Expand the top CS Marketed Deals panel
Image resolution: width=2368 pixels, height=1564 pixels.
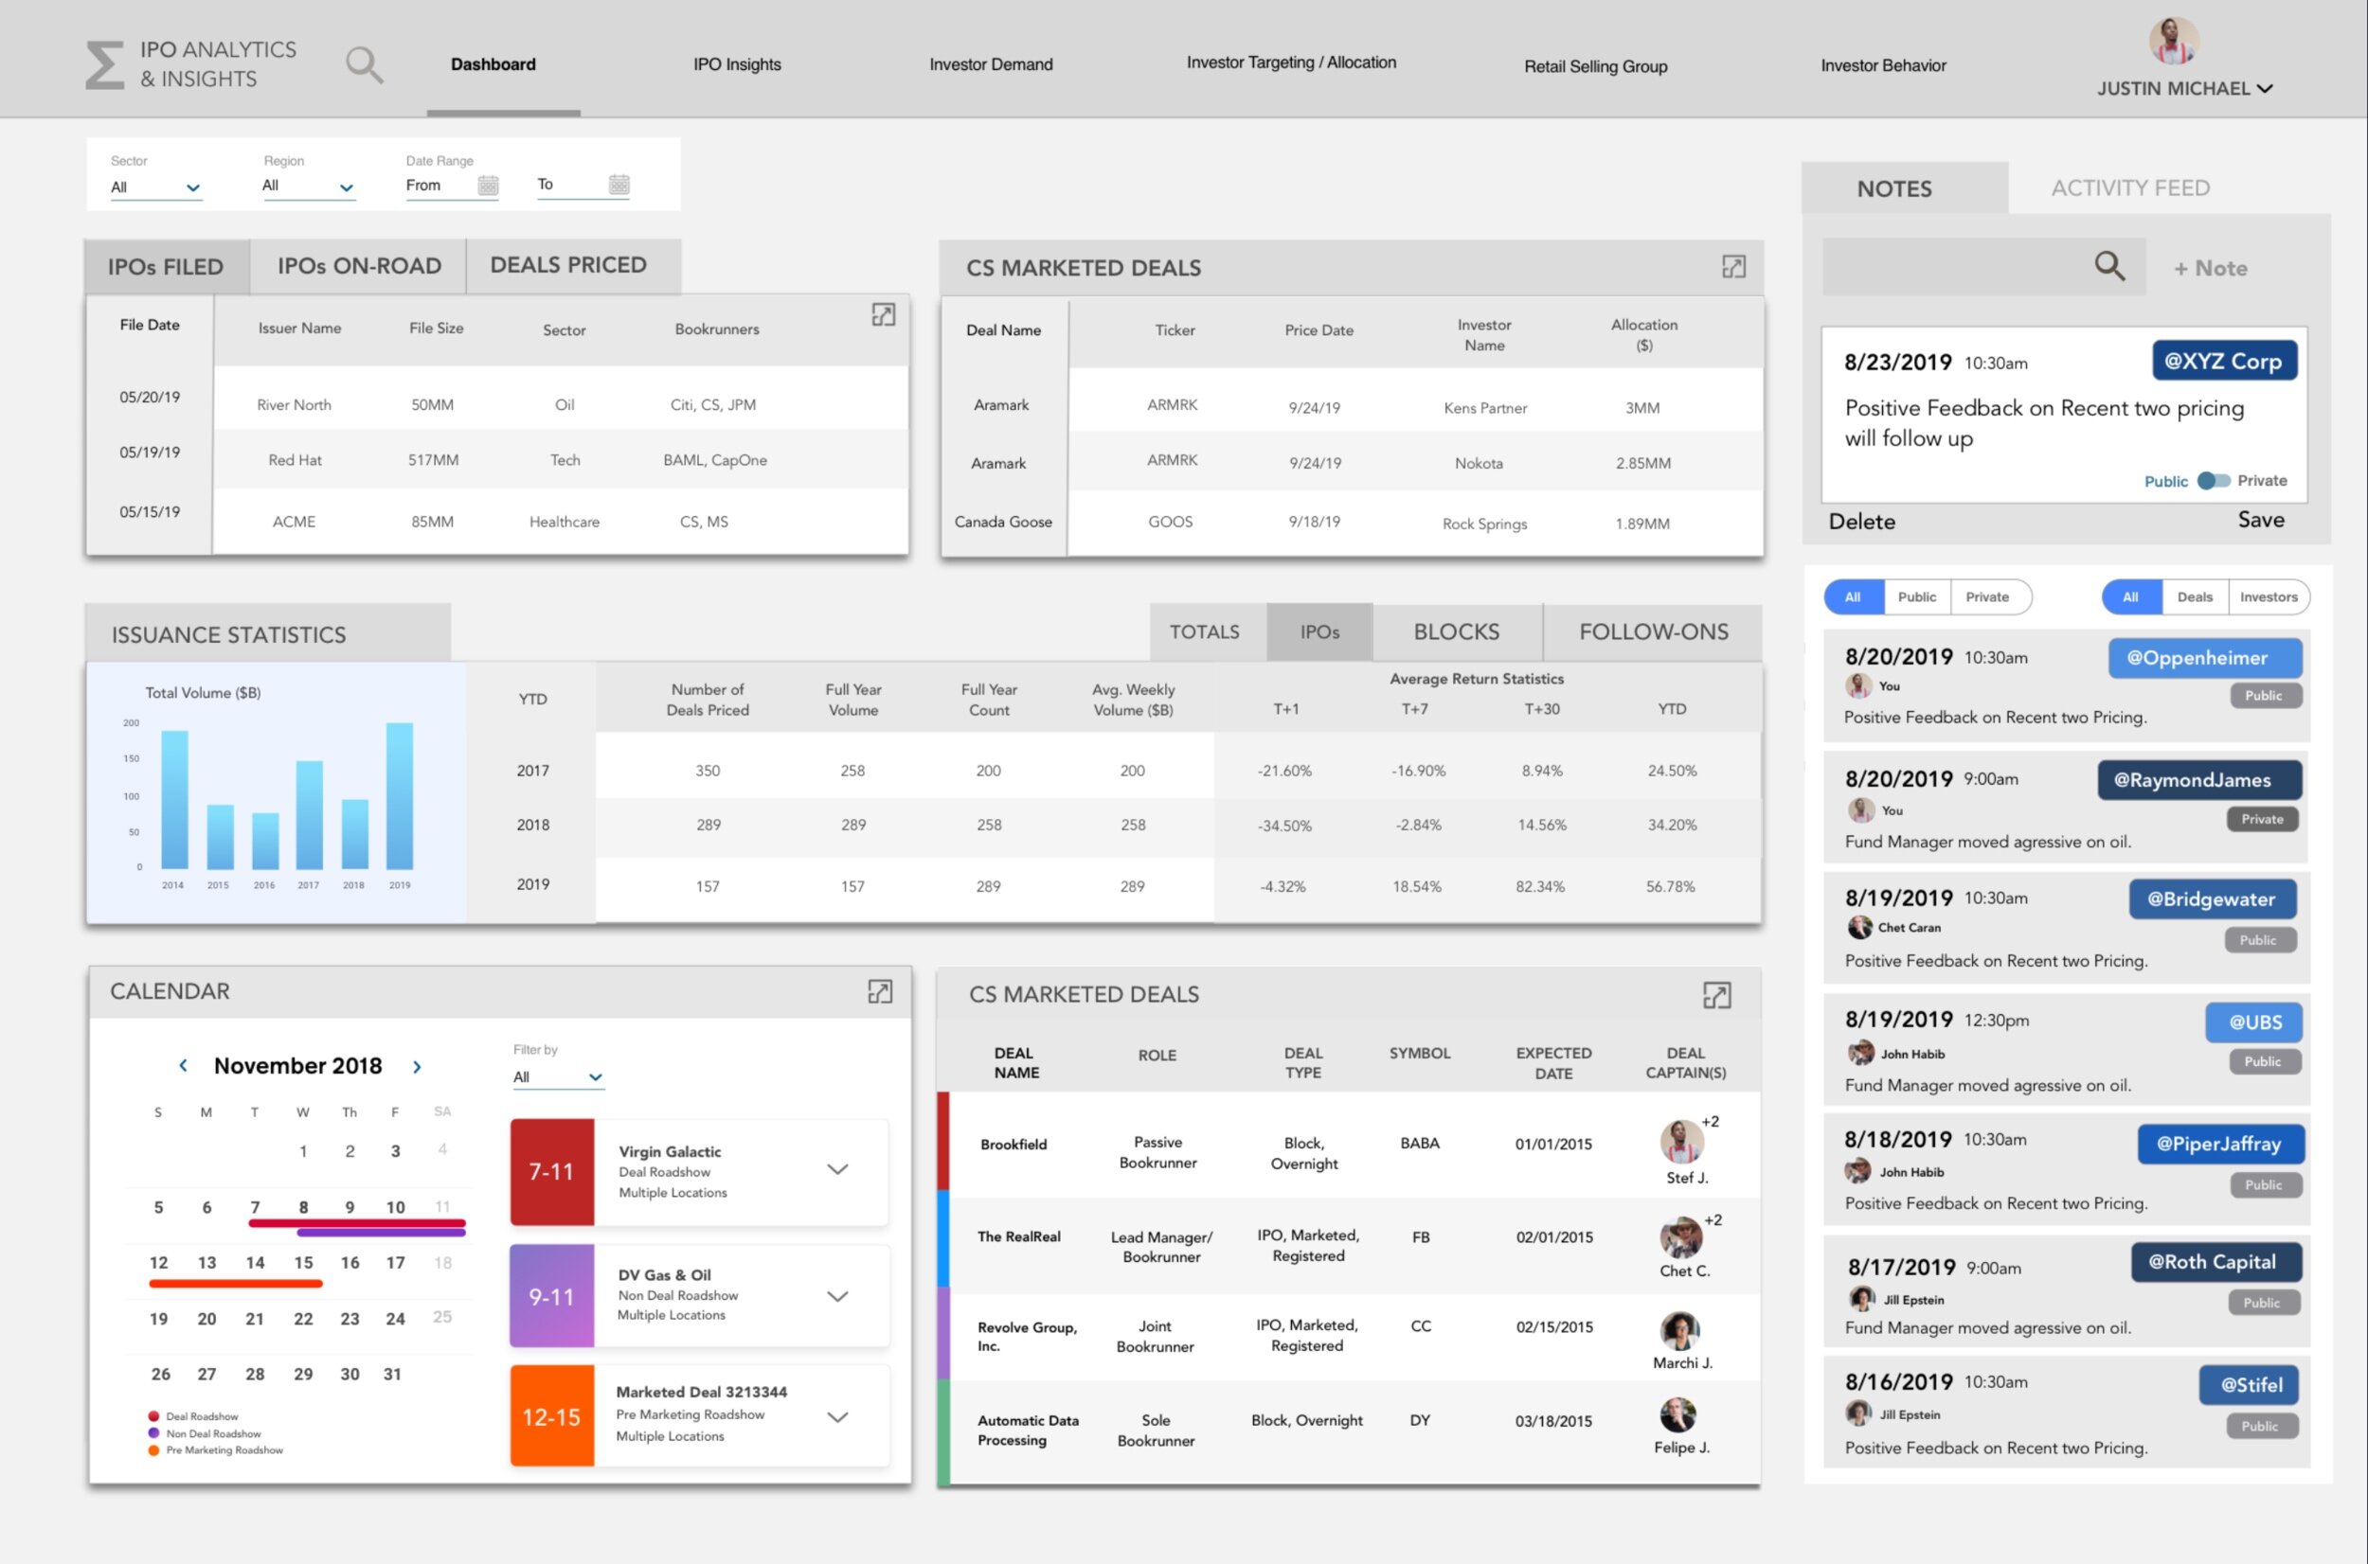pyautogui.click(x=1733, y=266)
